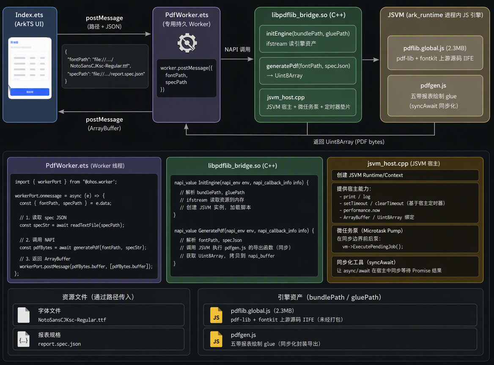
Task: Select the initEngine(bundlePath, gluePath) box
Action: (307, 38)
